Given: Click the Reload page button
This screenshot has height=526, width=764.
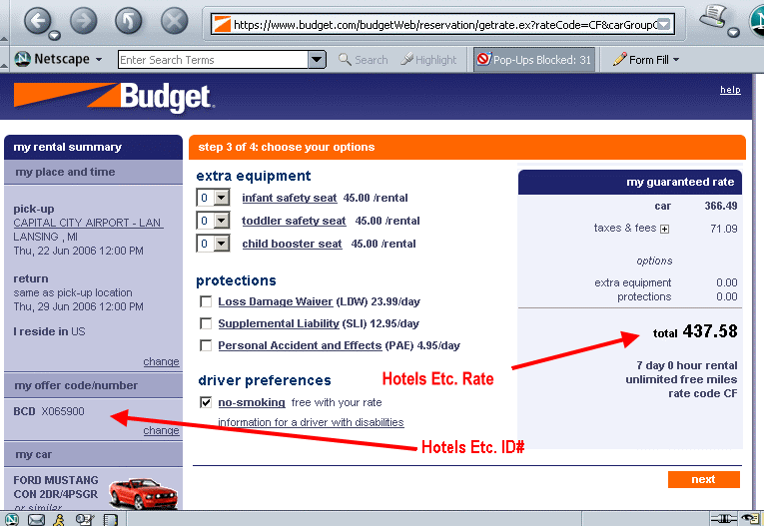Looking at the screenshot, I should pyautogui.click(x=128, y=21).
